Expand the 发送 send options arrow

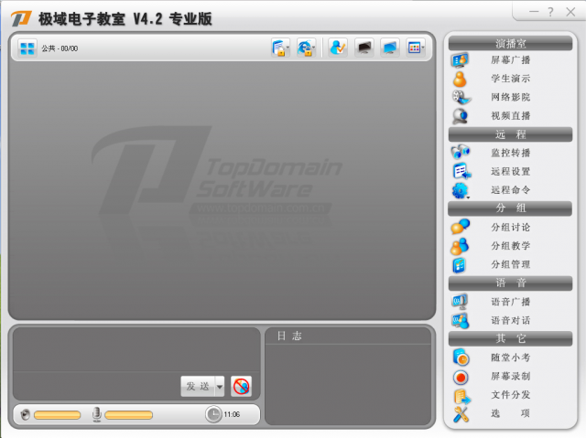pos(220,387)
